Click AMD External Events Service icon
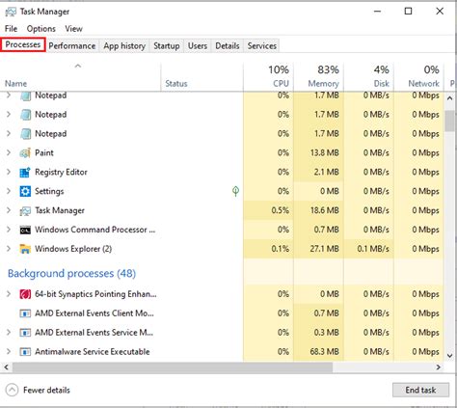Image resolution: width=457 pixels, height=408 pixels. point(25,333)
